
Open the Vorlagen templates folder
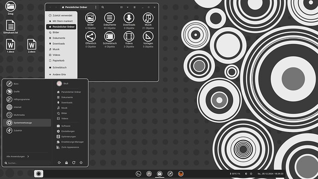point(148,40)
